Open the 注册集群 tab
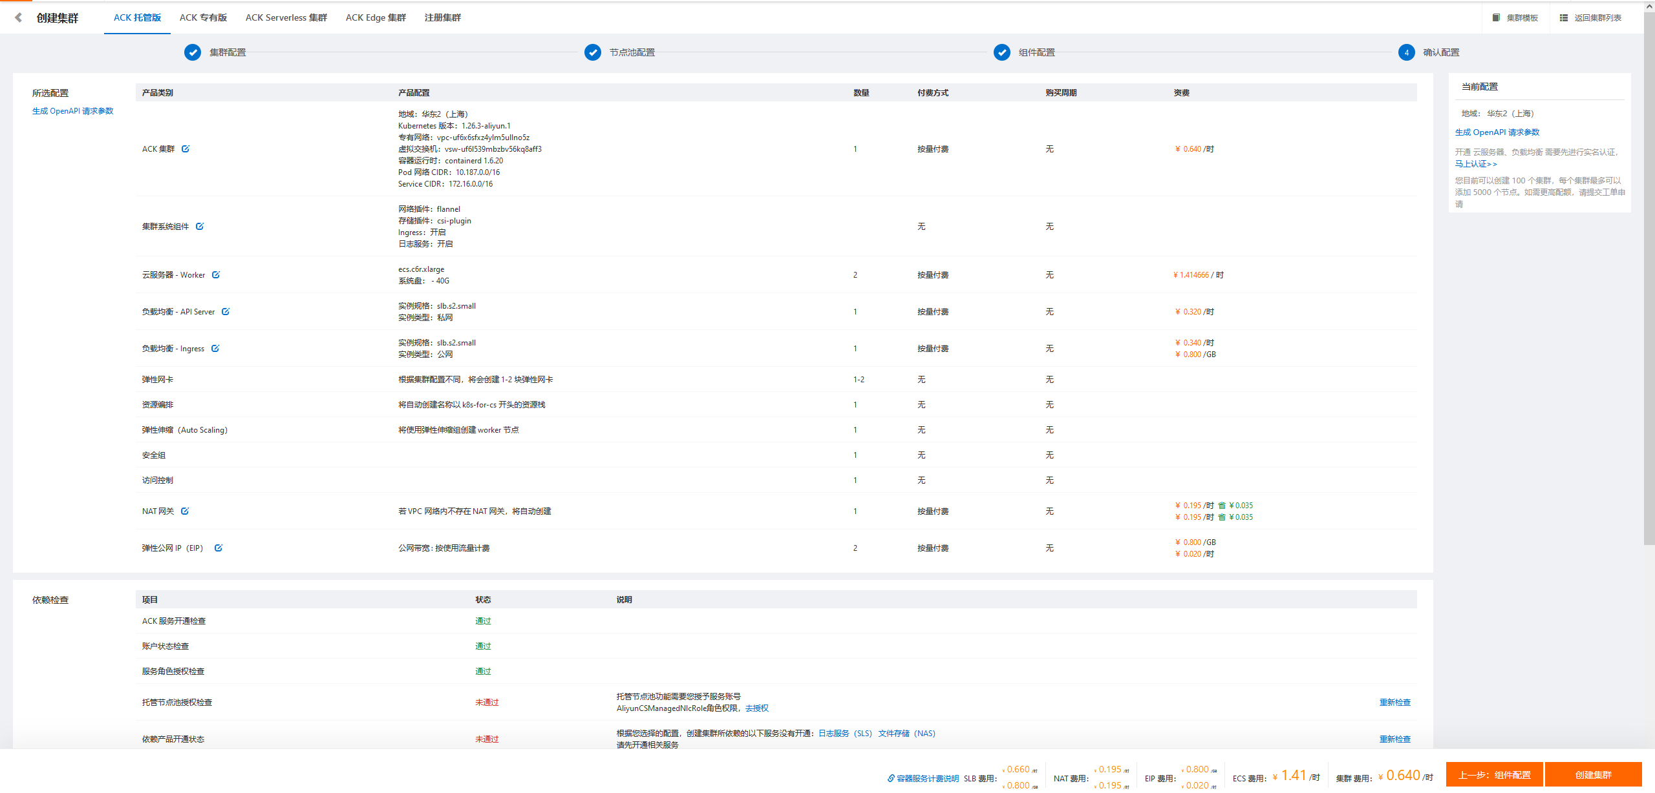The width and height of the screenshot is (1655, 793). (x=443, y=17)
